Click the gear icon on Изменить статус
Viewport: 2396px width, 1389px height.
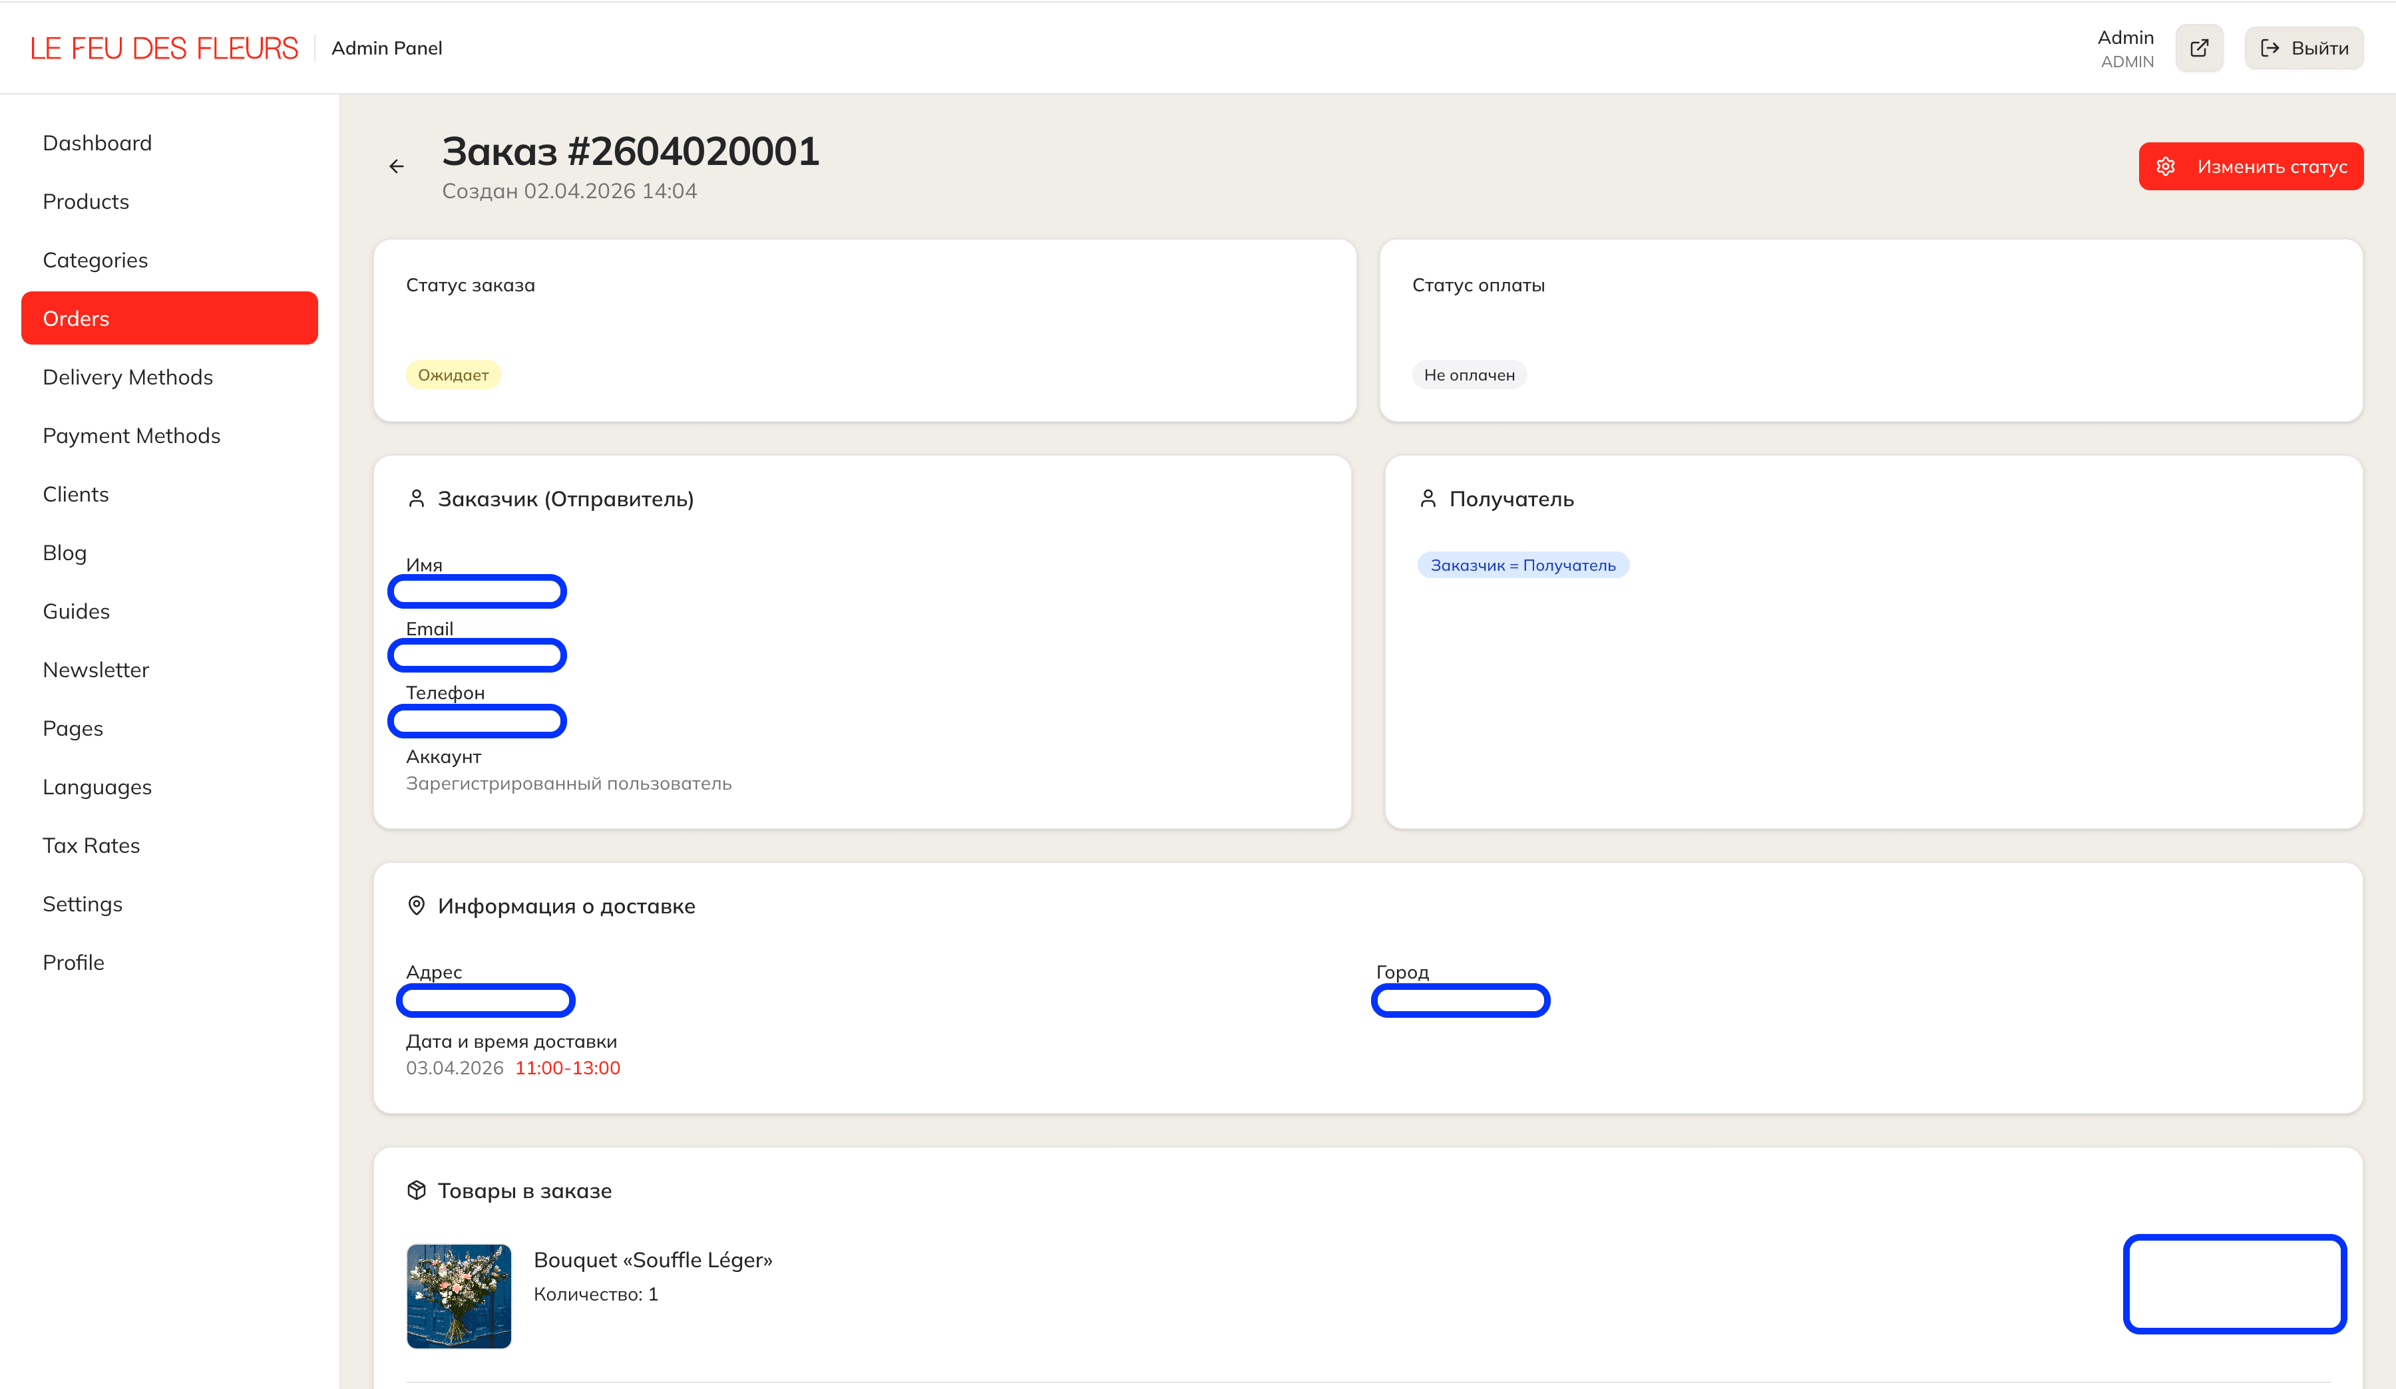(x=2165, y=166)
